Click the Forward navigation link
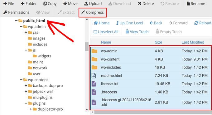The width and height of the screenshot is (212, 115). (x=178, y=23)
